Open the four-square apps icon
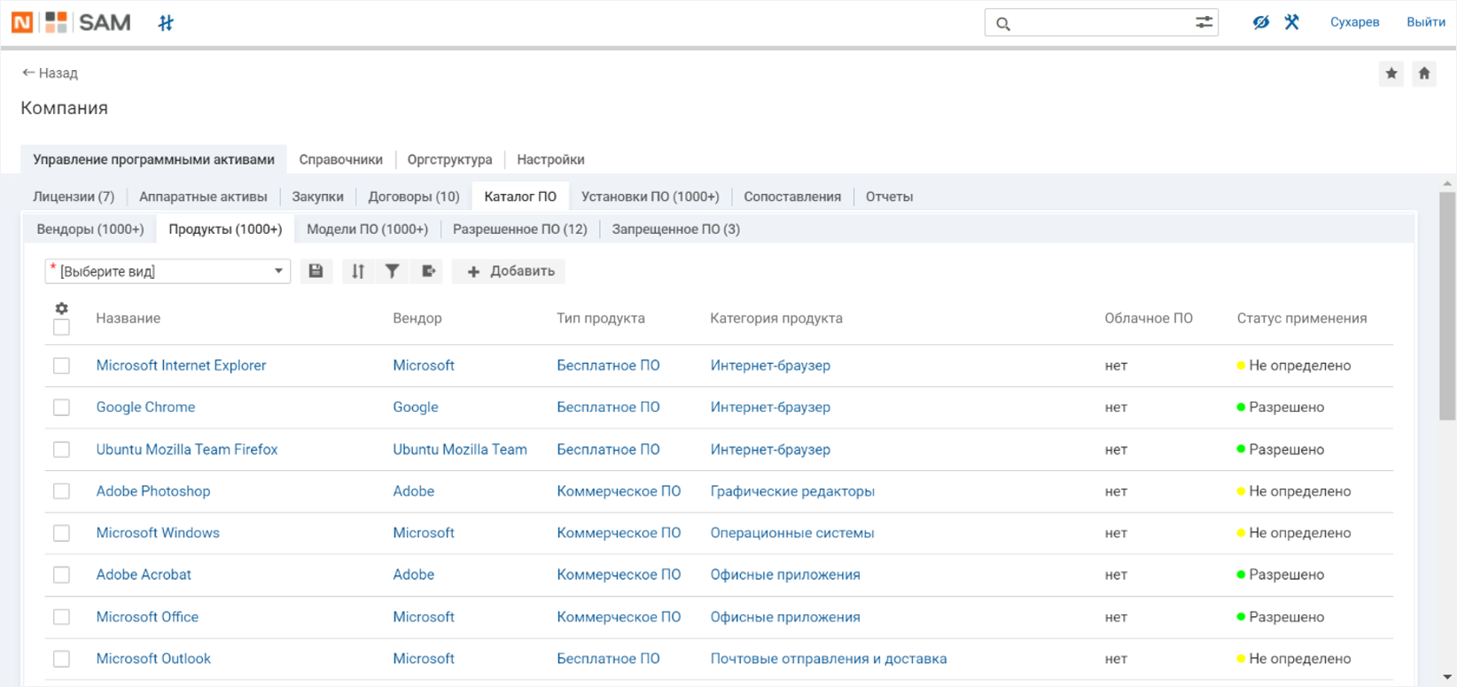This screenshot has width=1457, height=687. coord(56,22)
